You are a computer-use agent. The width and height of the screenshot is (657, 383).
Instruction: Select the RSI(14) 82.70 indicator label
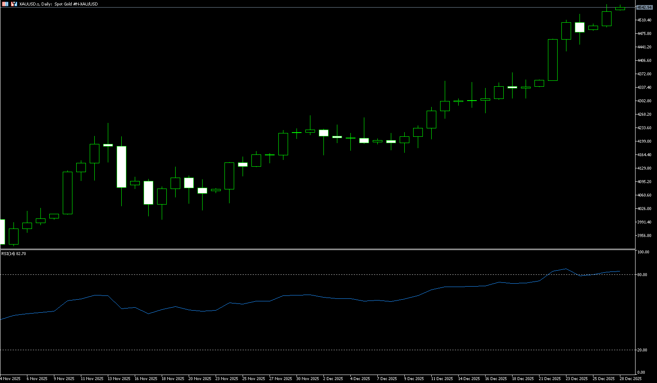coord(13,254)
